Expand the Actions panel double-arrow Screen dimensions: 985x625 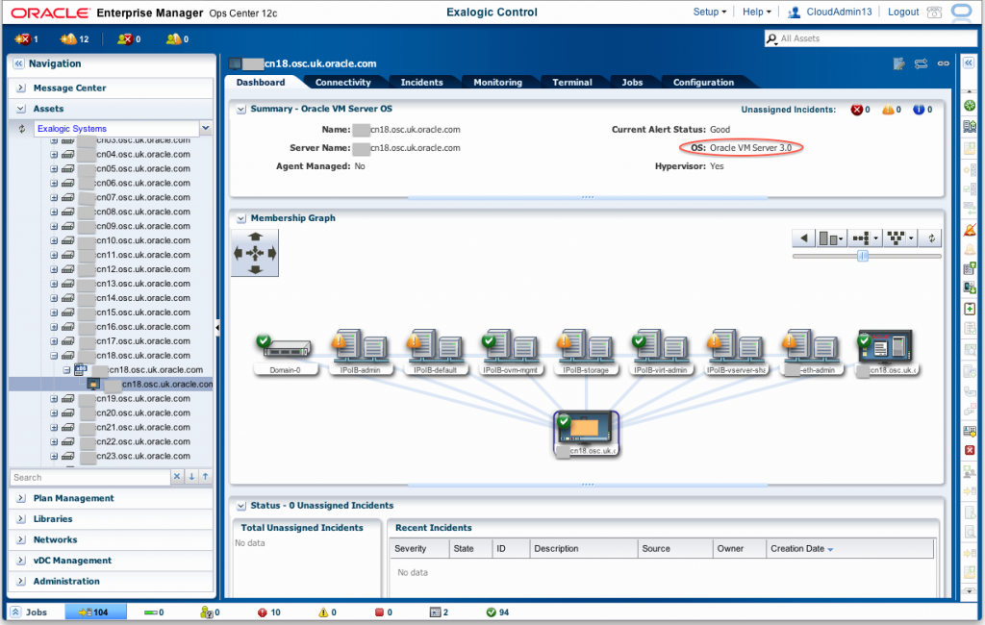[969, 62]
